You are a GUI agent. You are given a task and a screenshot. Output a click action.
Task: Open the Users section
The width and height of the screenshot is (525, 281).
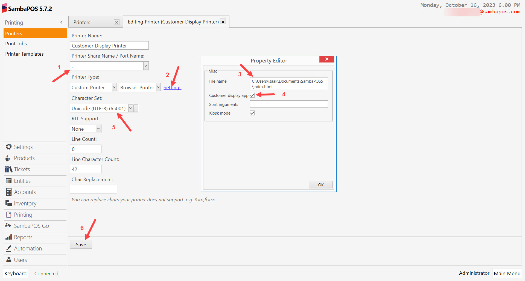tap(8, 260)
